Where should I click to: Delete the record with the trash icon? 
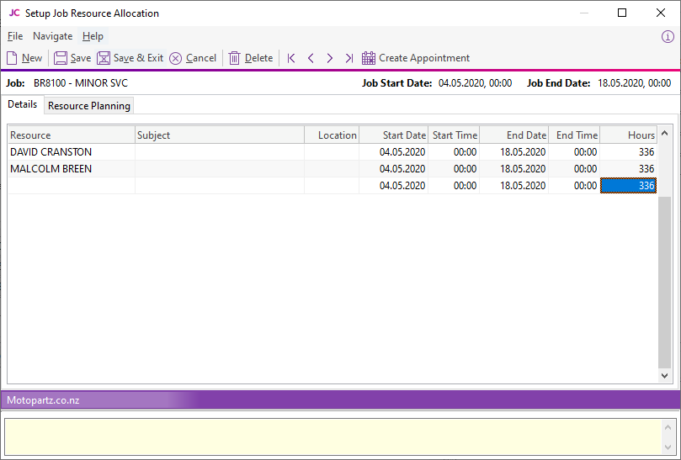coord(235,58)
